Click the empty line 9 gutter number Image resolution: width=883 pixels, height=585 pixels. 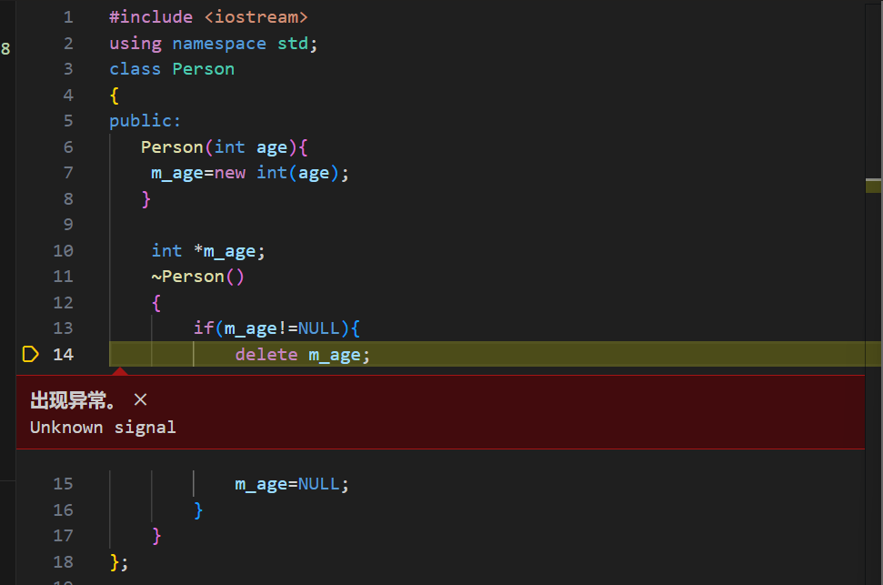coord(68,225)
